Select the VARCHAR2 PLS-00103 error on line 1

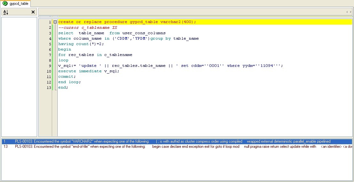pyautogui.click(x=177, y=141)
